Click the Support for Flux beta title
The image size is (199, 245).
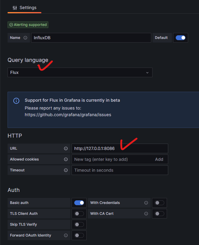pos(72,100)
